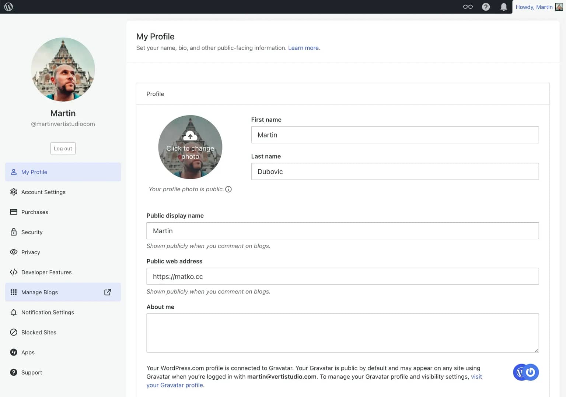Click the Manage Blogs grid icon
The image size is (566, 397).
(14, 292)
